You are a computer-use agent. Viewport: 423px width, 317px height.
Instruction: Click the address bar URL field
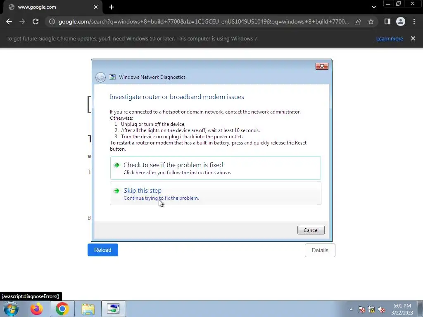coord(203,21)
